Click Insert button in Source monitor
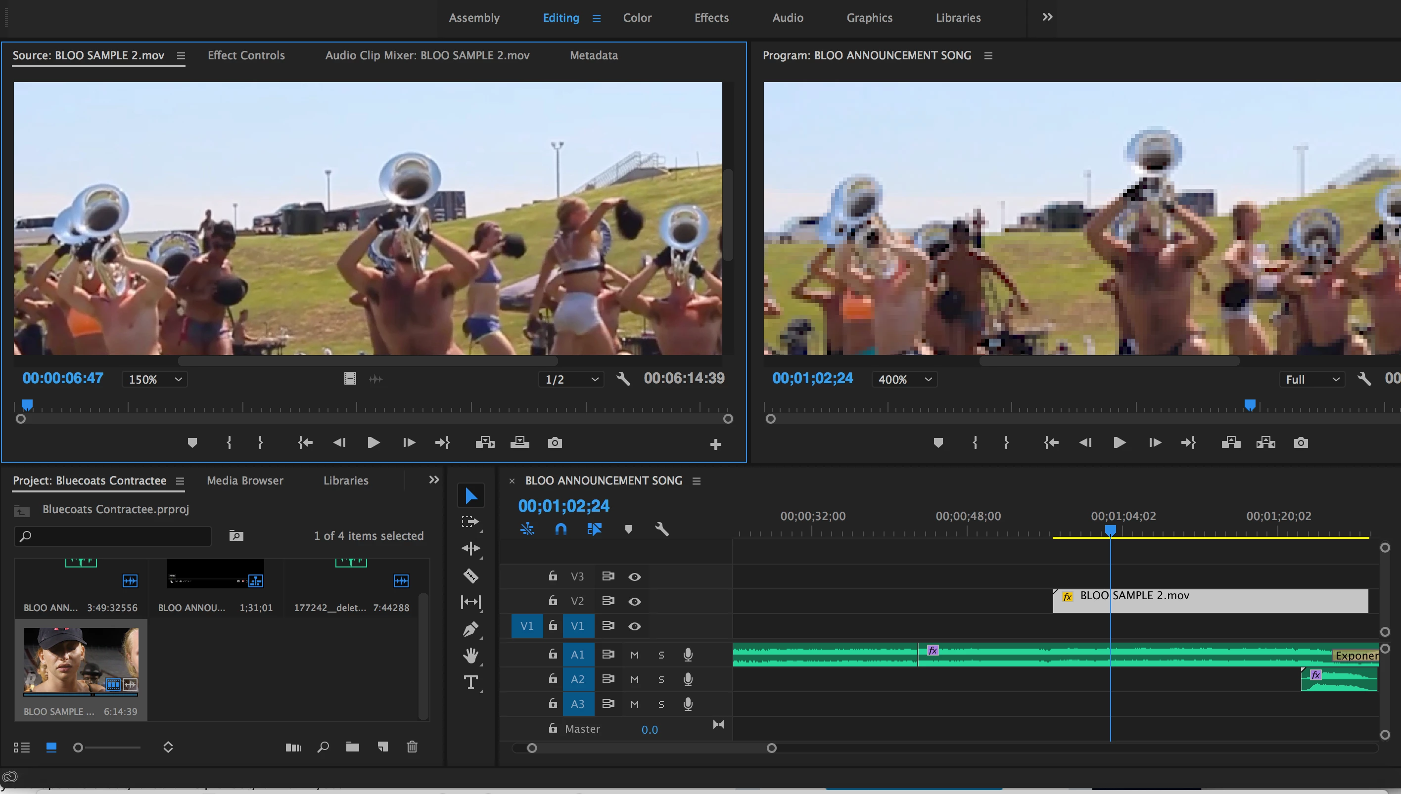1401x794 pixels. pyautogui.click(x=484, y=443)
